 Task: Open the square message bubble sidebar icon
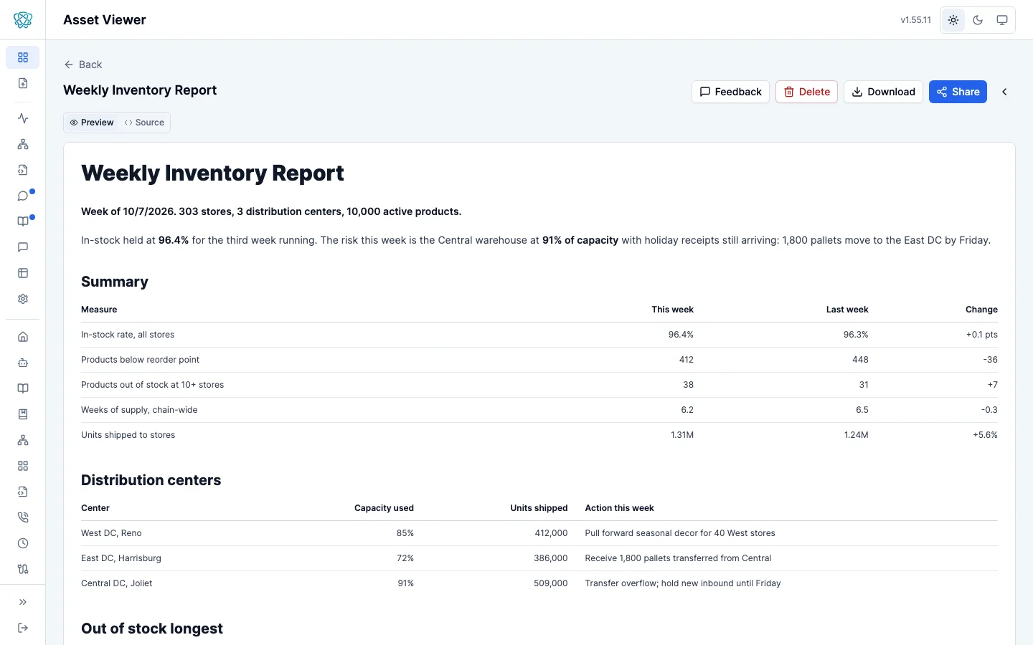coord(23,247)
